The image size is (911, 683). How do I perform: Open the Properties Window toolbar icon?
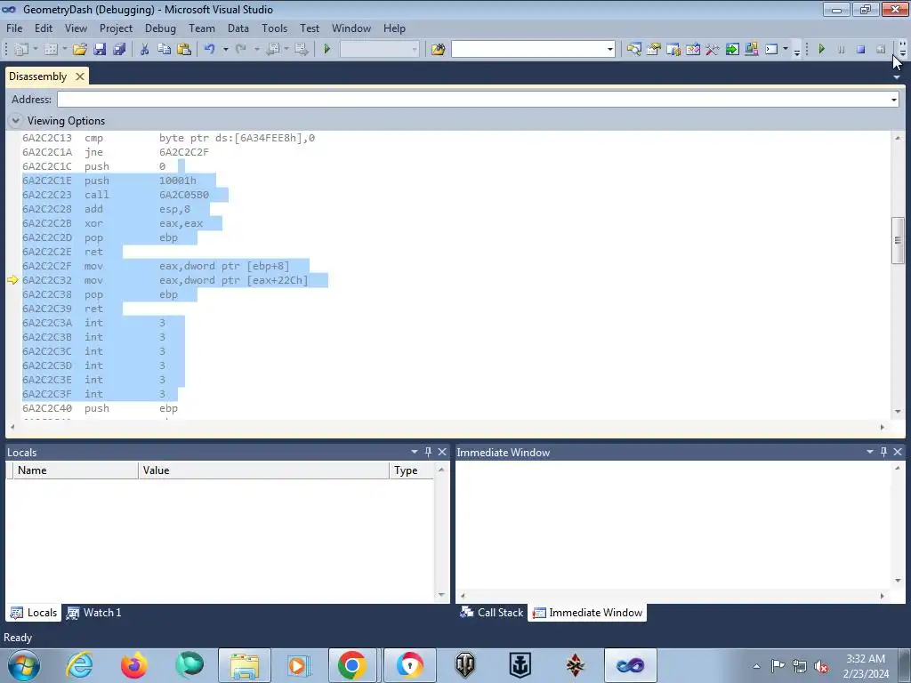coord(654,50)
